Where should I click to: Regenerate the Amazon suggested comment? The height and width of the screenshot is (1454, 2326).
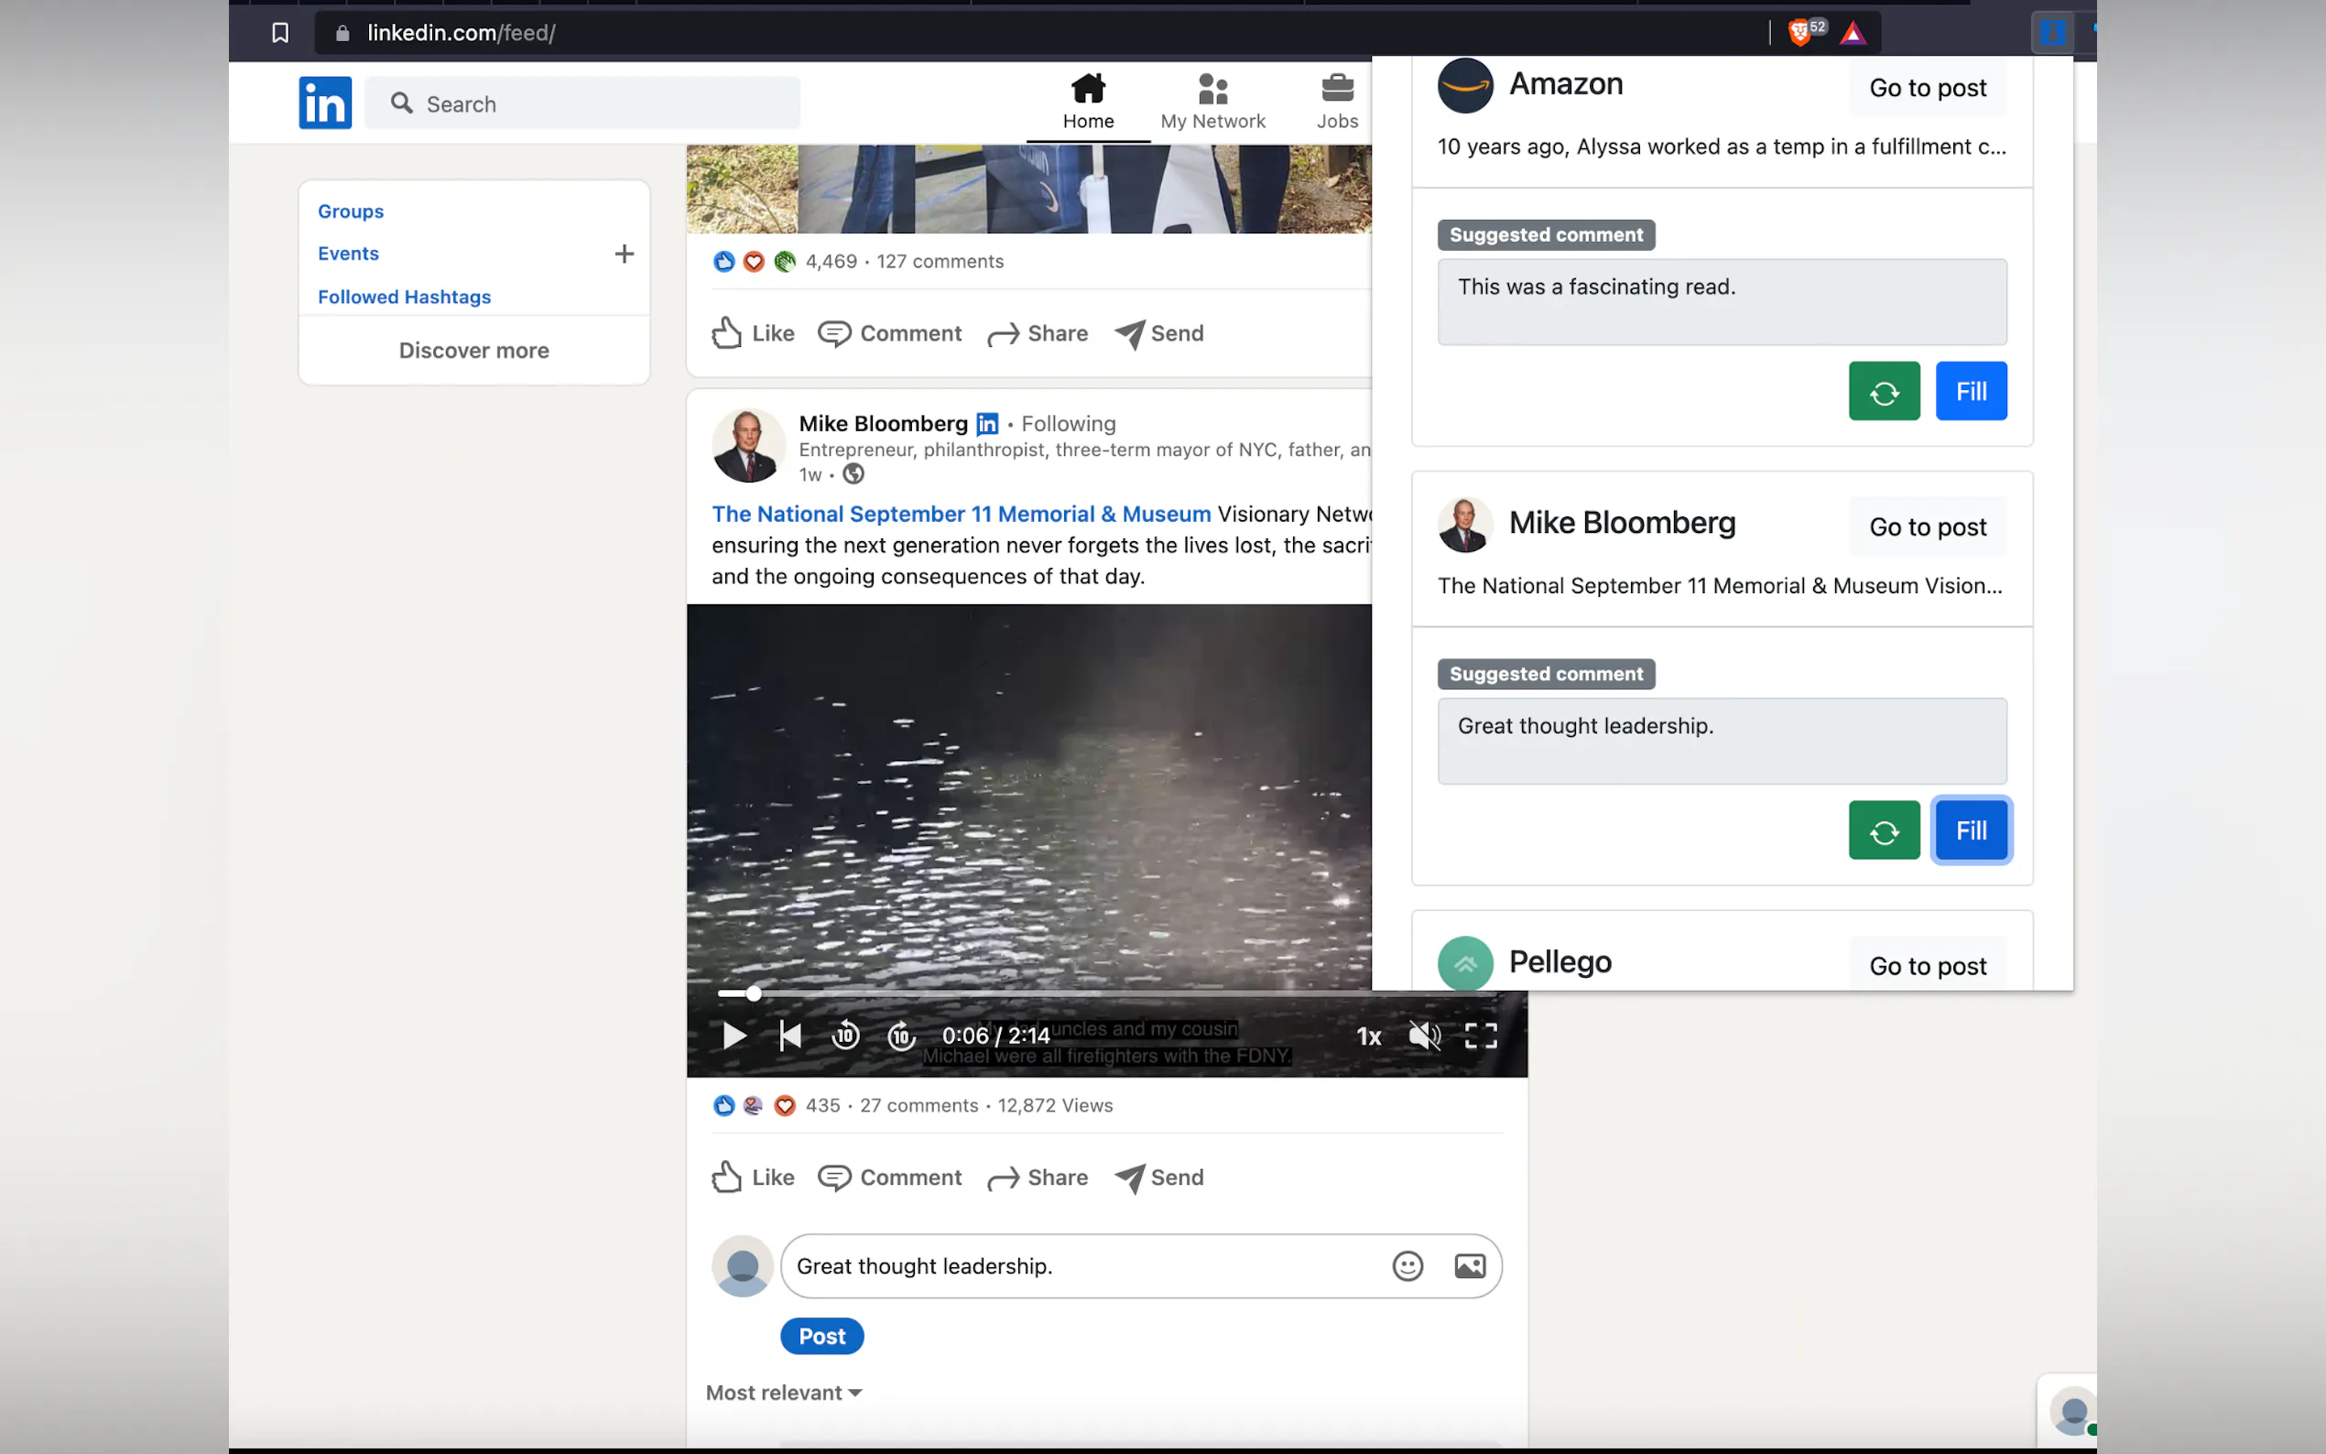[x=1883, y=391]
